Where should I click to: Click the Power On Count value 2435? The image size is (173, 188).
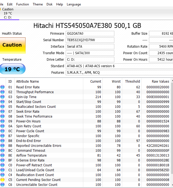pos(161,53)
